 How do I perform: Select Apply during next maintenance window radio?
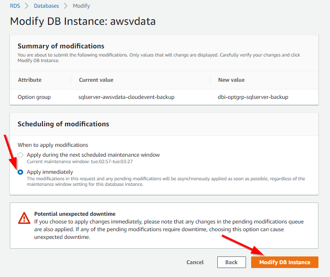[x=21, y=155]
